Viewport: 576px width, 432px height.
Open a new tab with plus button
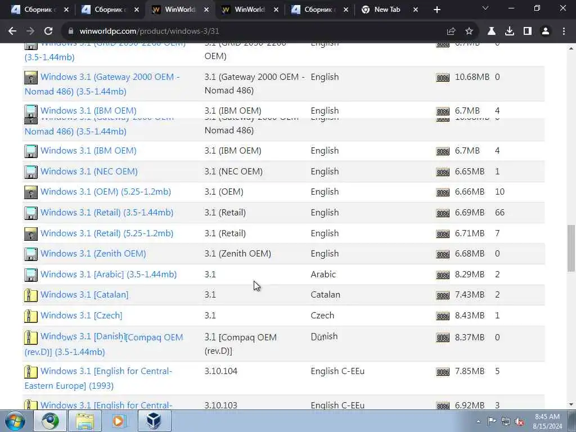click(436, 10)
